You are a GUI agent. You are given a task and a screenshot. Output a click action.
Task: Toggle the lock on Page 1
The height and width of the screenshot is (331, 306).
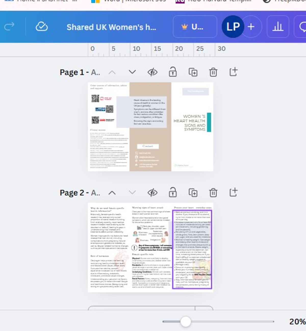173,72
